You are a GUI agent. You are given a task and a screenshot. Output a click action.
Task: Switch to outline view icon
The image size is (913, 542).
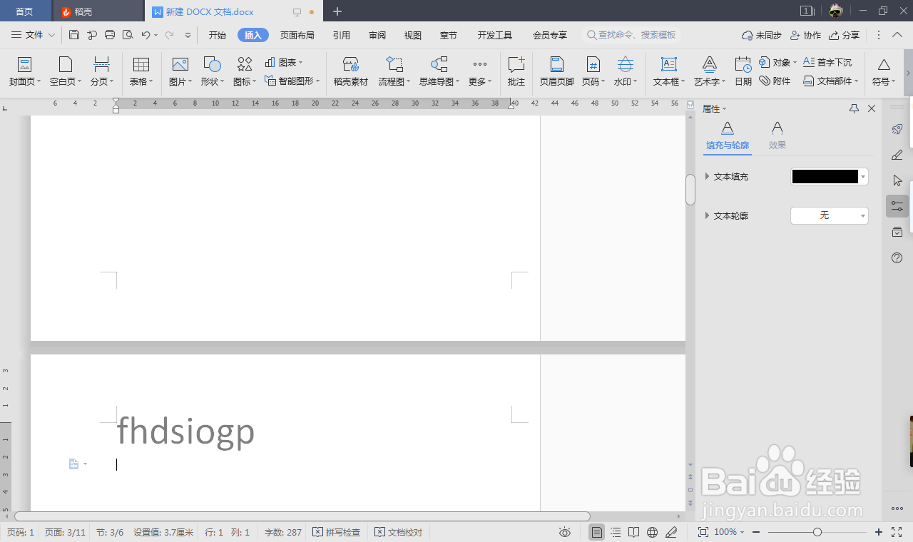(x=616, y=532)
